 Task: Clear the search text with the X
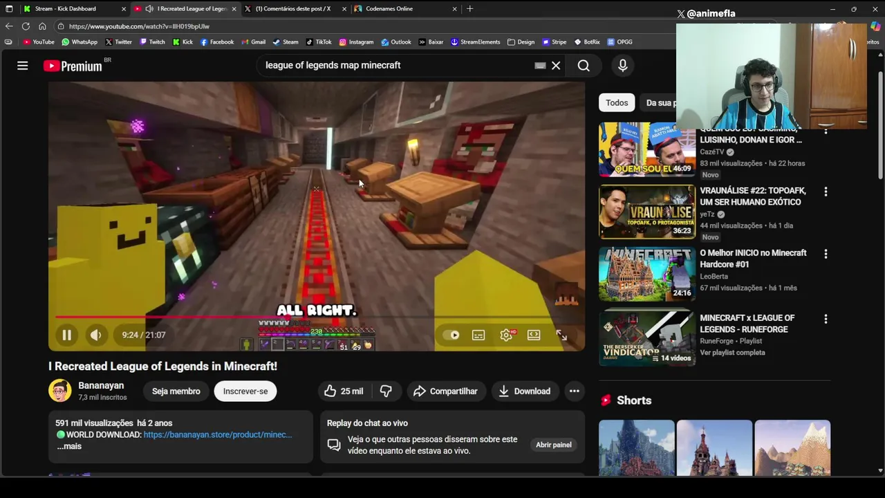coord(555,66)
